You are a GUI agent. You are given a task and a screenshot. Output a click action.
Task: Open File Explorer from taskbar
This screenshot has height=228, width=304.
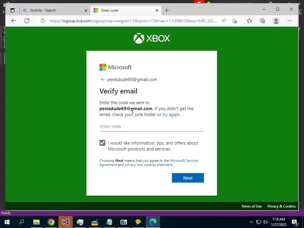pyautogui.click(x=36, y=222)
